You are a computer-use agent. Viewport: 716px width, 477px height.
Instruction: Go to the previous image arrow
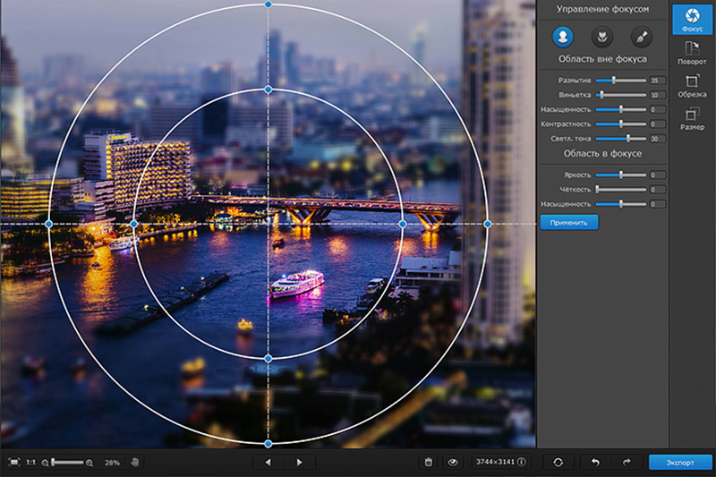pos(267,462)
